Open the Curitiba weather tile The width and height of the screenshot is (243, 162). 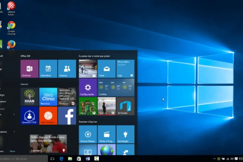(x=116, y=87)
